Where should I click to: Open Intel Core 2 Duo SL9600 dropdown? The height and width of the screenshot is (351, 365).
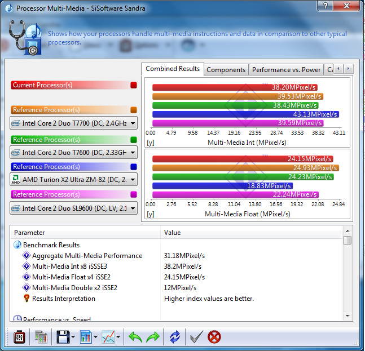(x=73, y=208)
